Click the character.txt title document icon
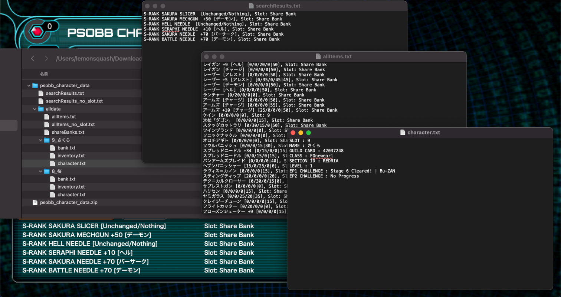The width and height of the screenshot is (561, 297). pyautogui.click(x=403, y=133)
